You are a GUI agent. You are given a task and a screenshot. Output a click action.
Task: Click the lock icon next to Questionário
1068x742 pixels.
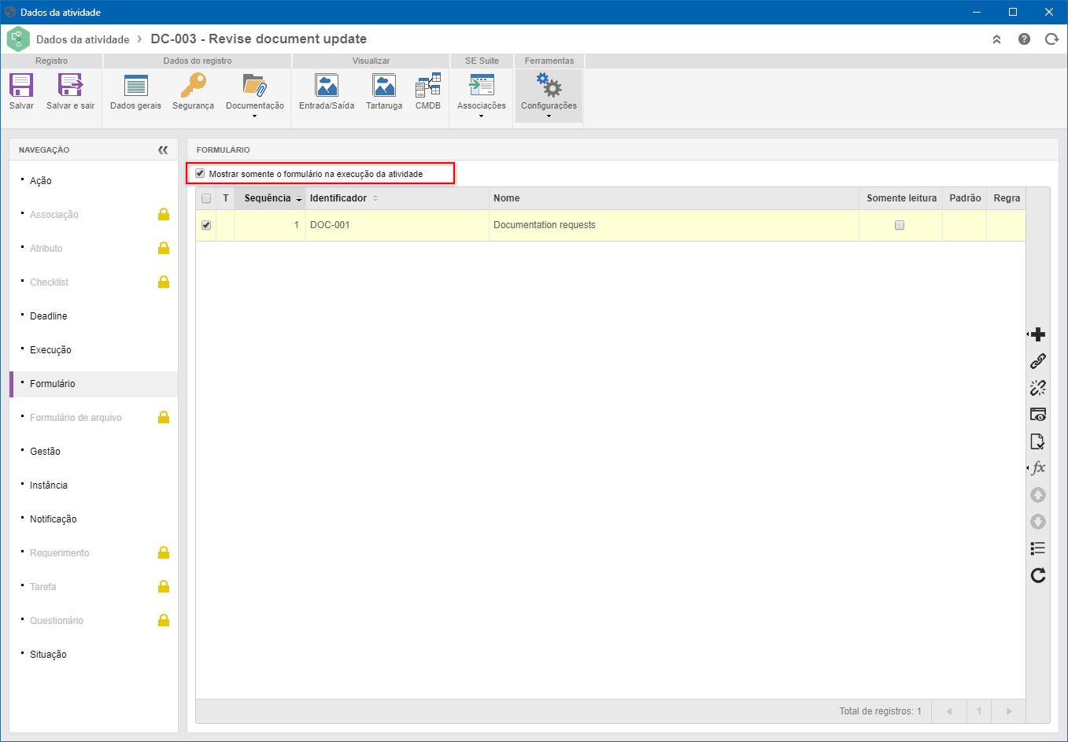(x=164, y=620)
